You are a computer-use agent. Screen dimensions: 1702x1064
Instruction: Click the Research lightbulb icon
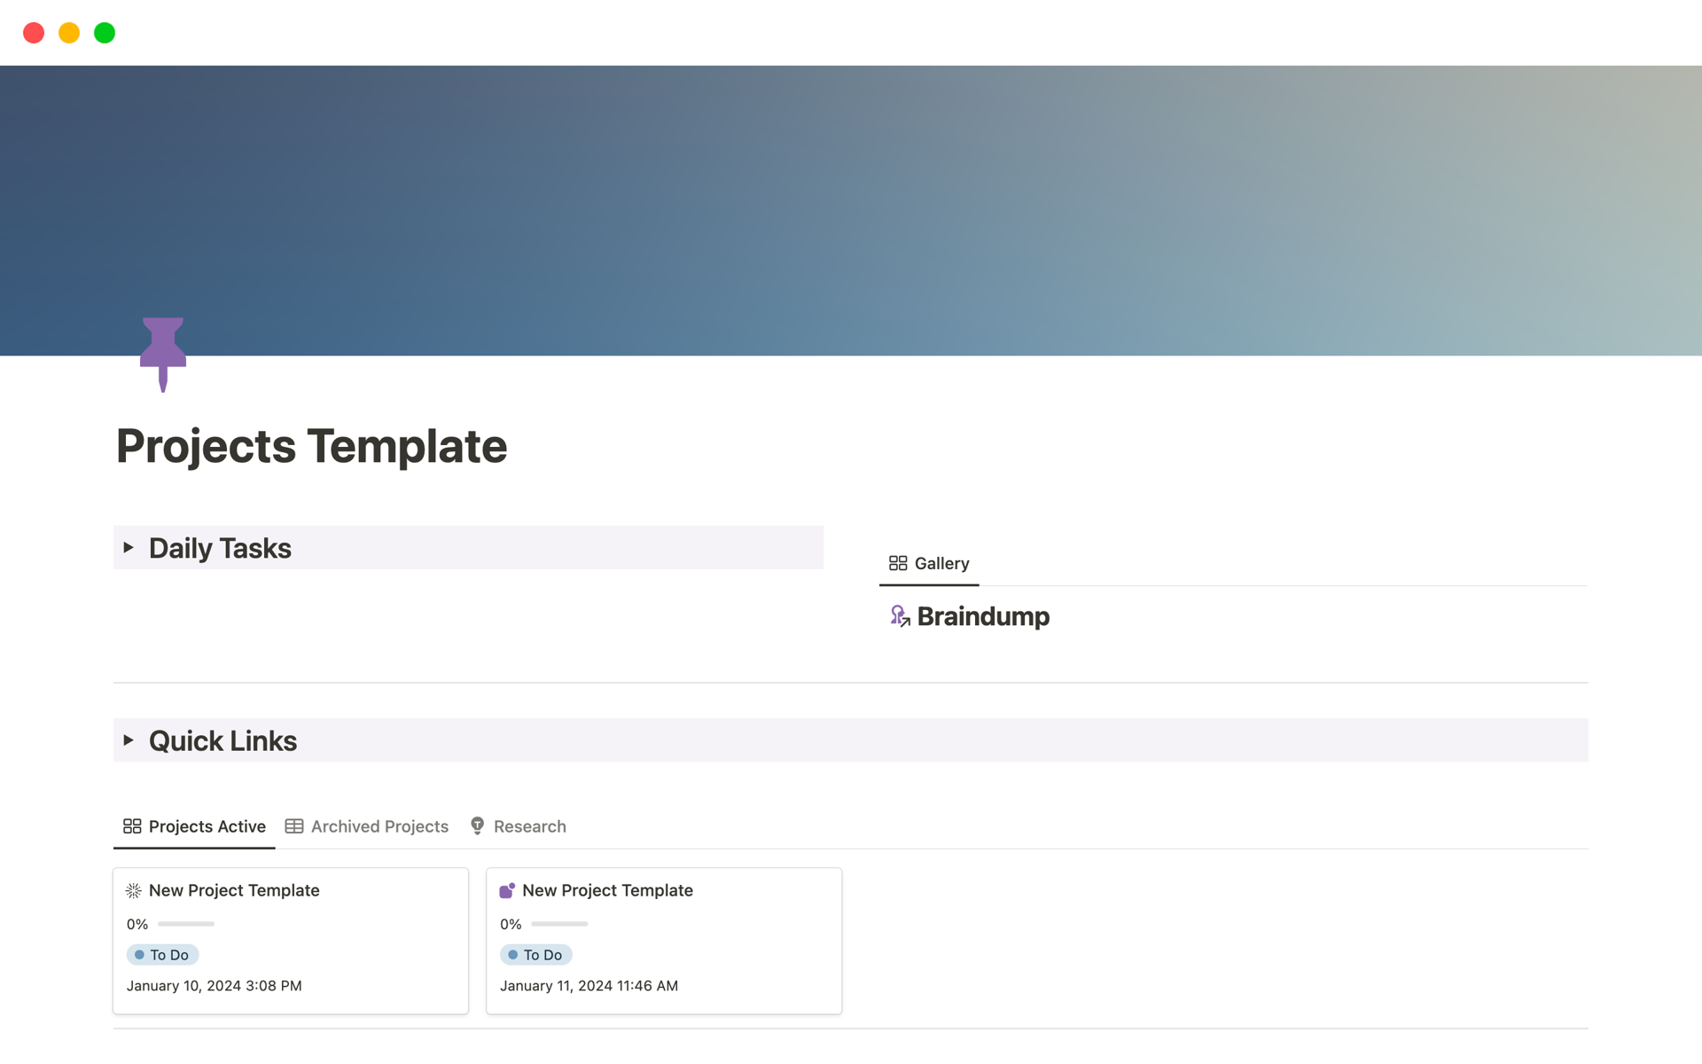click(477, 826)
